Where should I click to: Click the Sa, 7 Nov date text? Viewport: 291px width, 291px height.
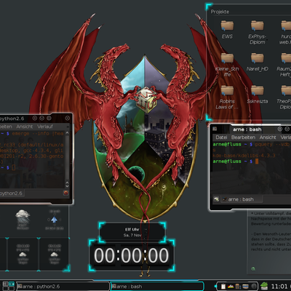(x=132, y=235)
